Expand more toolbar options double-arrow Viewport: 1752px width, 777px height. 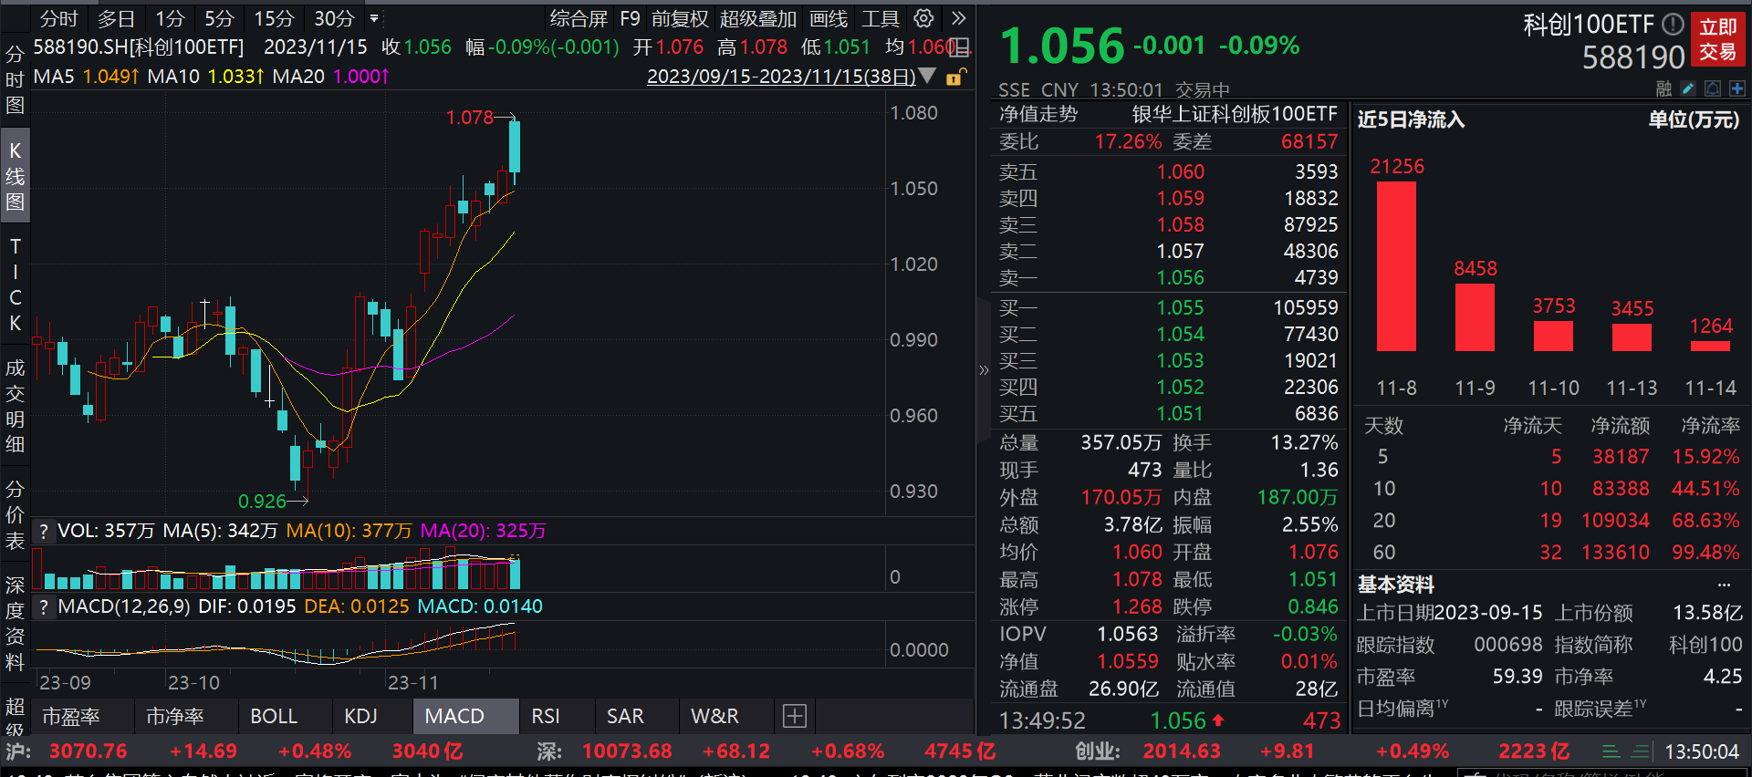[x=958, y=18]
